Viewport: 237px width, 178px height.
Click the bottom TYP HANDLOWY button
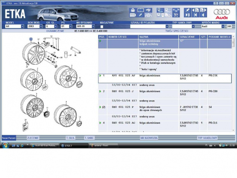click(x=207, y=138)
